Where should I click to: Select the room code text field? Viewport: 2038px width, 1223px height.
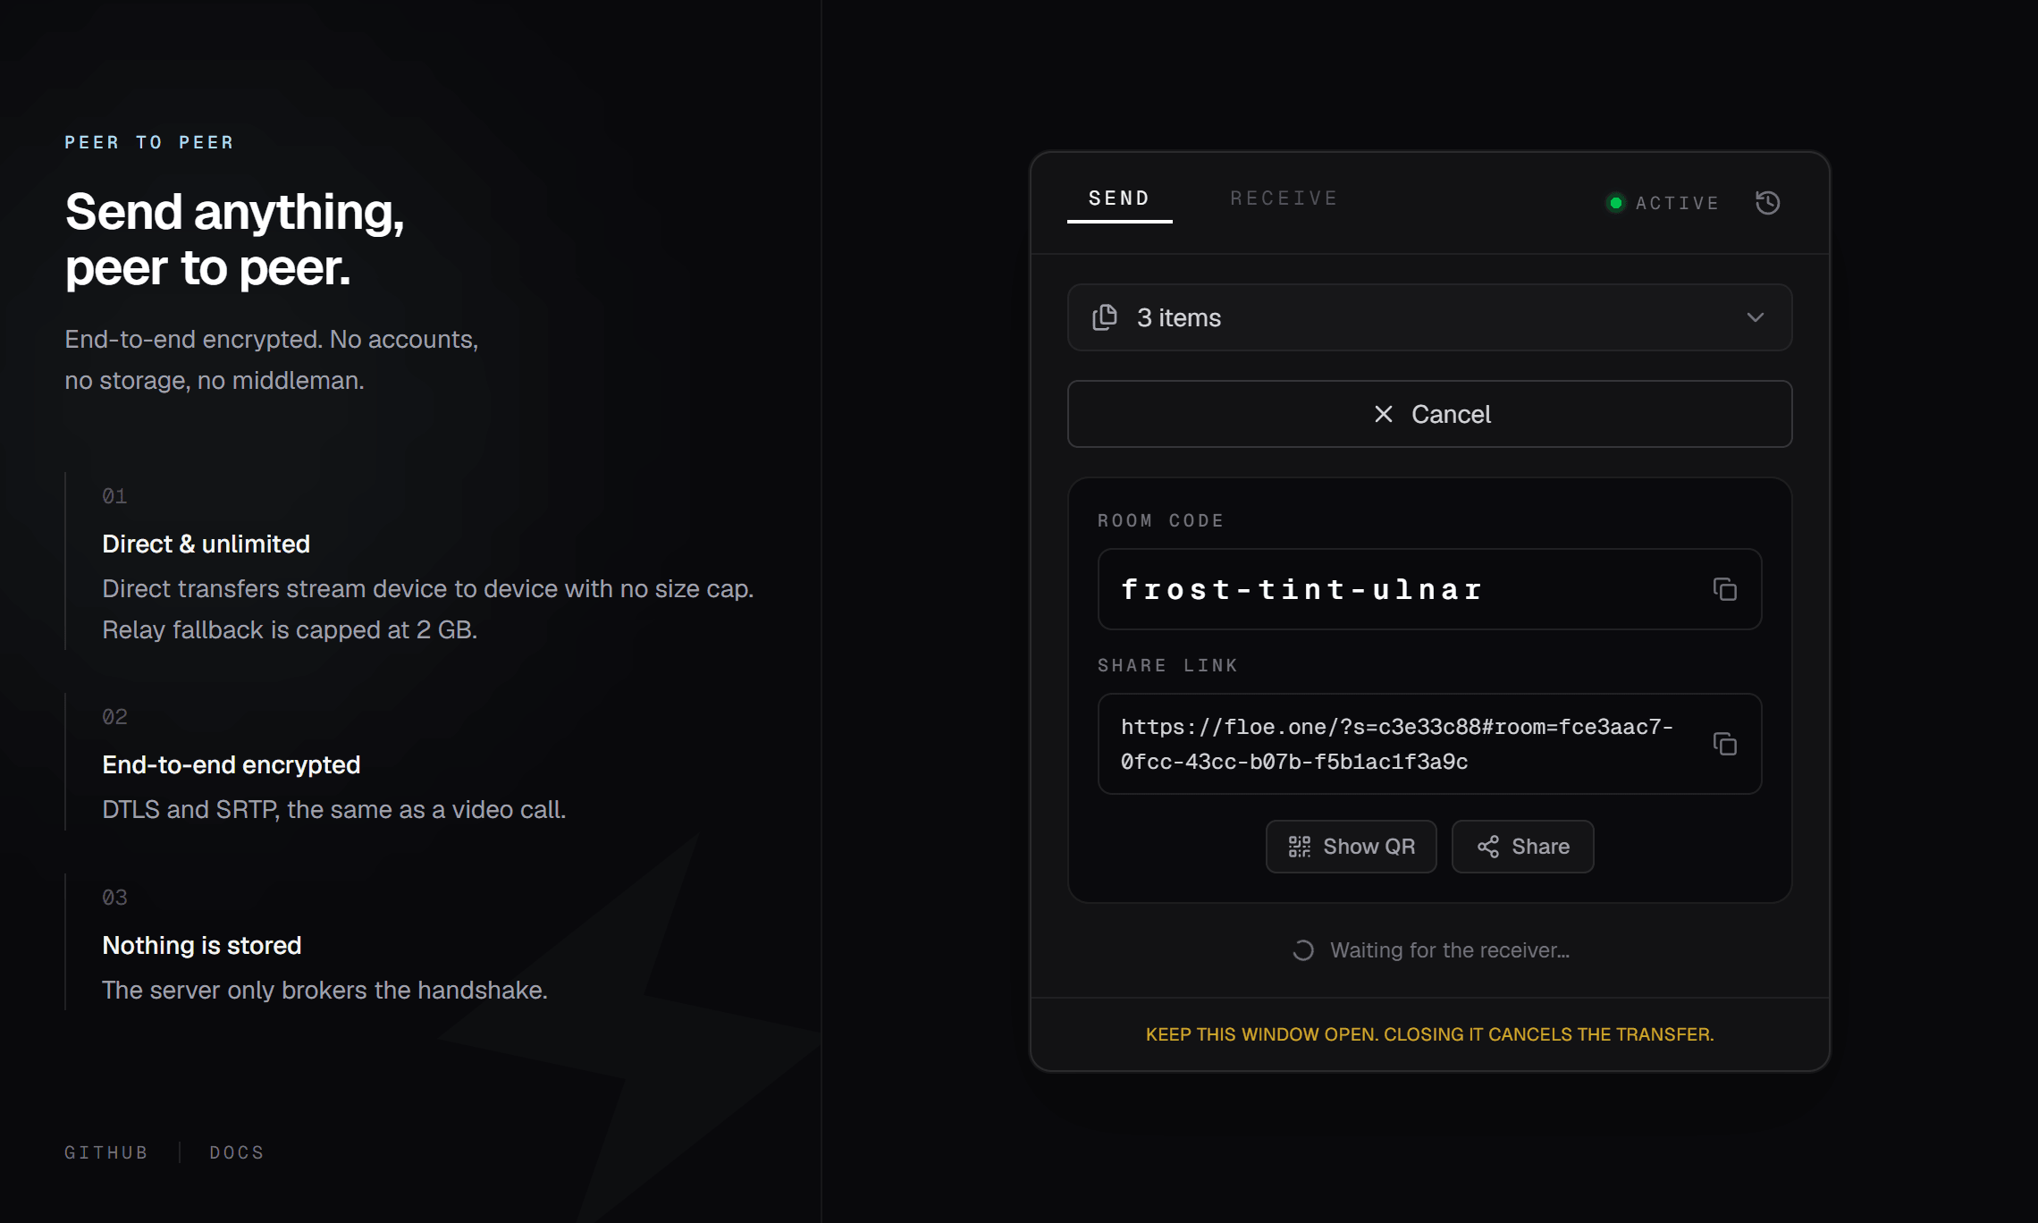[1429, 589]
